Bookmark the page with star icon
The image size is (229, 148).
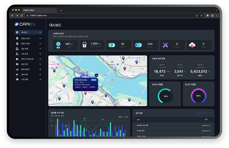(201, 16)
